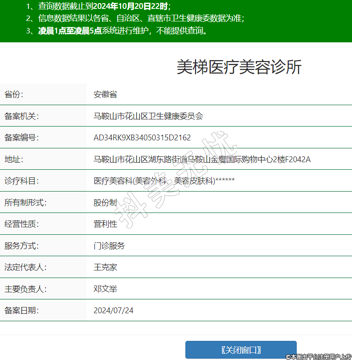Select the 备案机关 field label
Viewport: 352px width, 360px height.
coord(22,116)
